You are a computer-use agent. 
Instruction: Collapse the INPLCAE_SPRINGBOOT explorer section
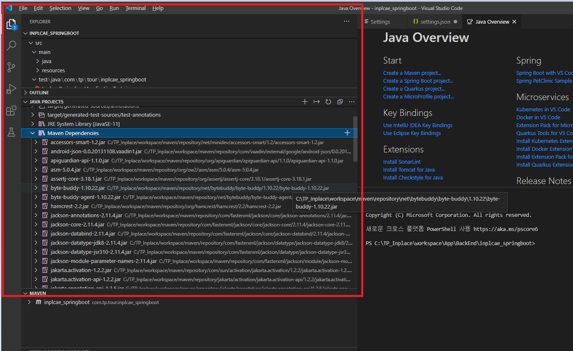[25, 33]
